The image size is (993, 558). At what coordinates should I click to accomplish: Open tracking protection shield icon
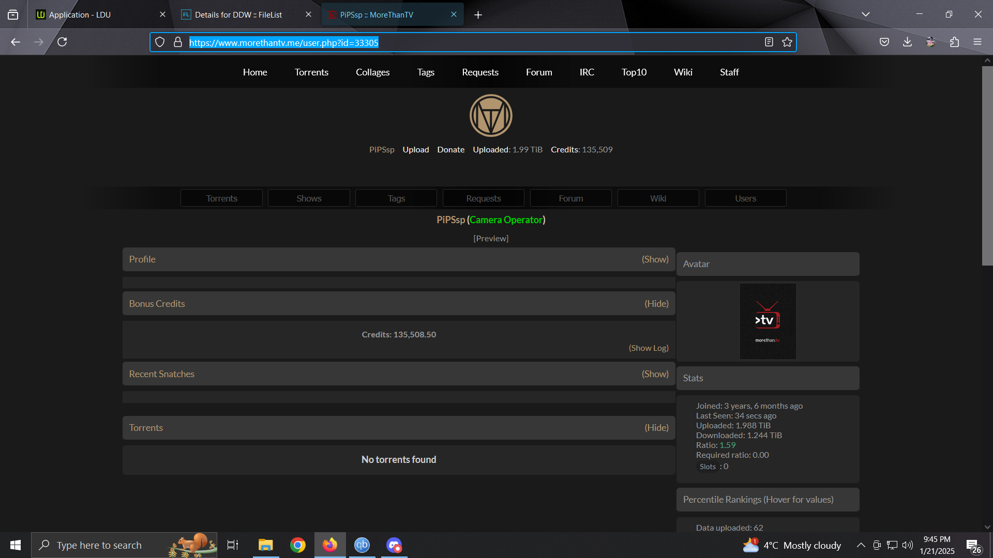[x=160, y=42]
